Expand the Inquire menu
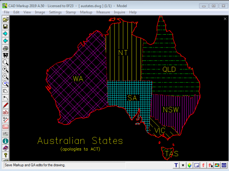The width and height of the screenshot is (229, 171). click(x=119, y=12)
